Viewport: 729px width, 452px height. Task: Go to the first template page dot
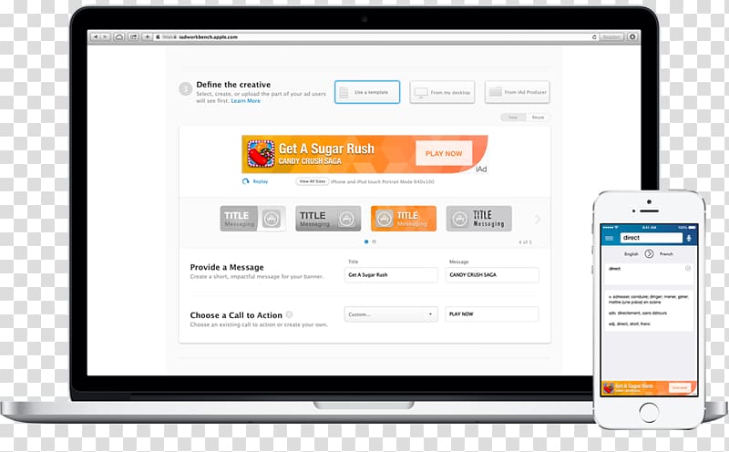(366, 241)
